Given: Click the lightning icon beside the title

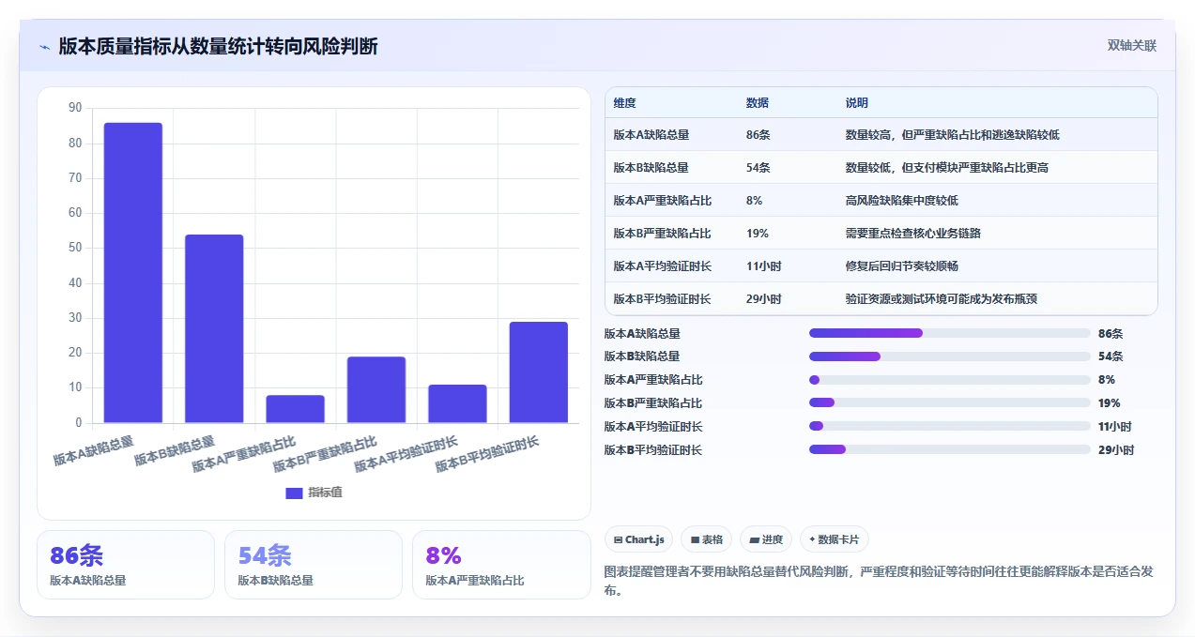Looking at the screenshot, I should [44, 47].
